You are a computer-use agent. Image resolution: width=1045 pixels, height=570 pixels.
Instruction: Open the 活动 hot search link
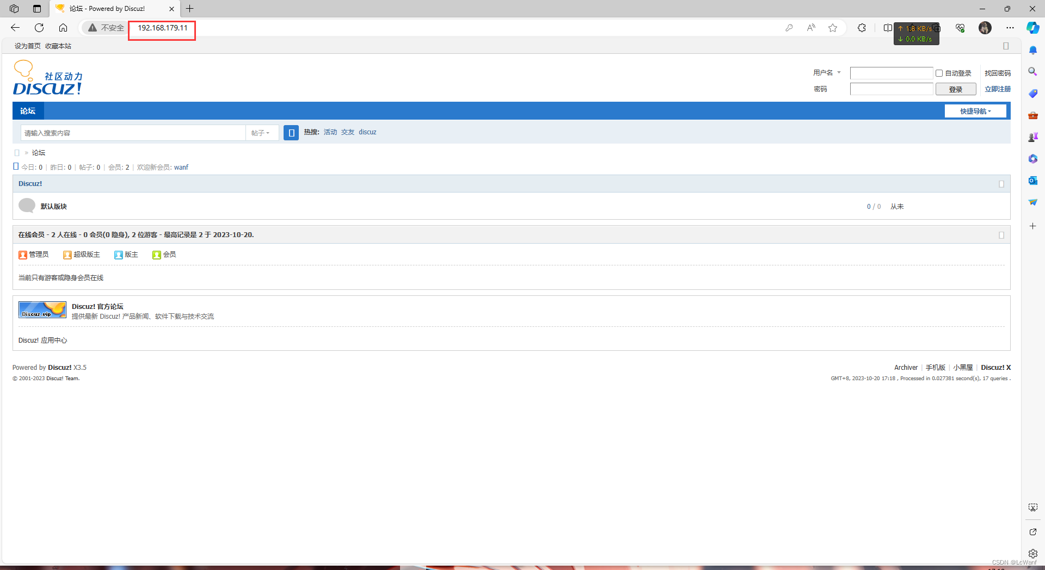click(x=330, y=132)
